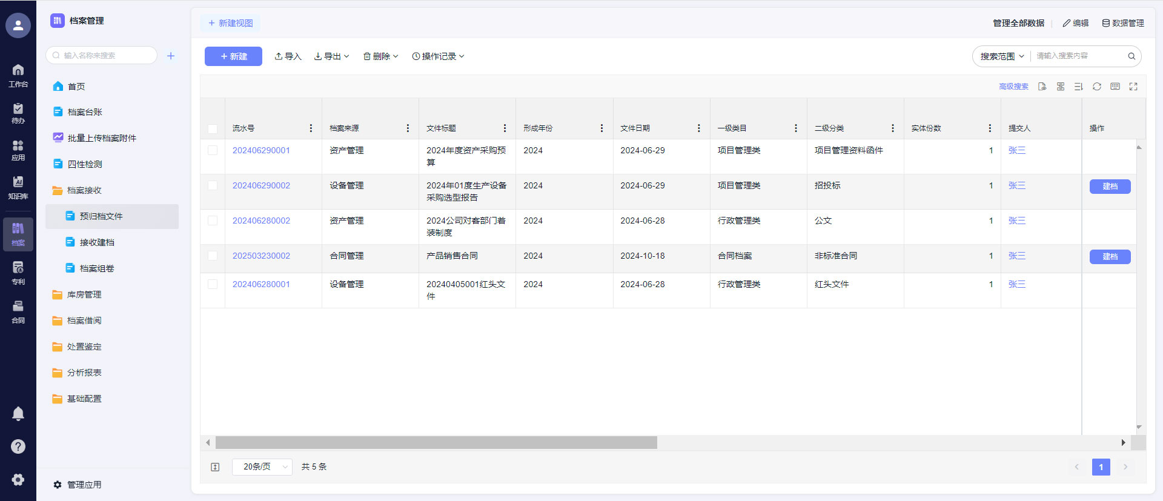
Task: Select 档案台账 in the navigation menu
Action: pos(85,112)
